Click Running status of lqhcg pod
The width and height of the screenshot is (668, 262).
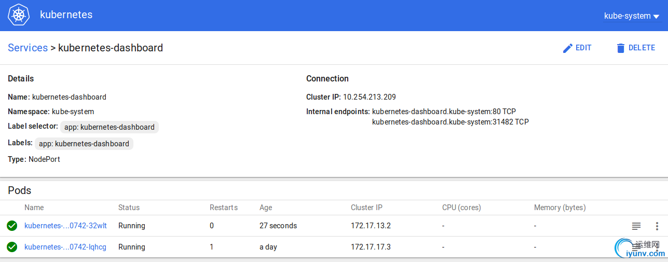click(x=132, y=247)
